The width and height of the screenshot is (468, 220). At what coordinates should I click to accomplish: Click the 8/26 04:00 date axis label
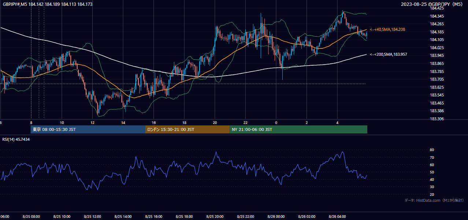click(337, 216)
